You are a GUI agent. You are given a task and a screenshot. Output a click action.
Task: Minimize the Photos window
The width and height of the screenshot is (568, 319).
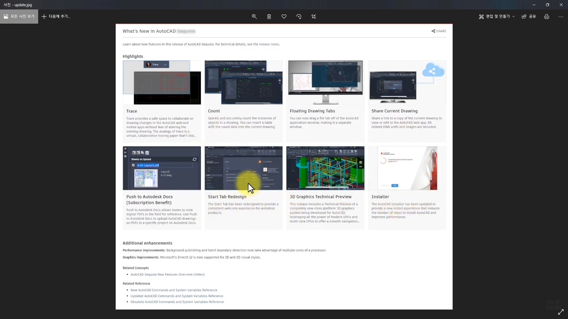(x=534, y=5)
